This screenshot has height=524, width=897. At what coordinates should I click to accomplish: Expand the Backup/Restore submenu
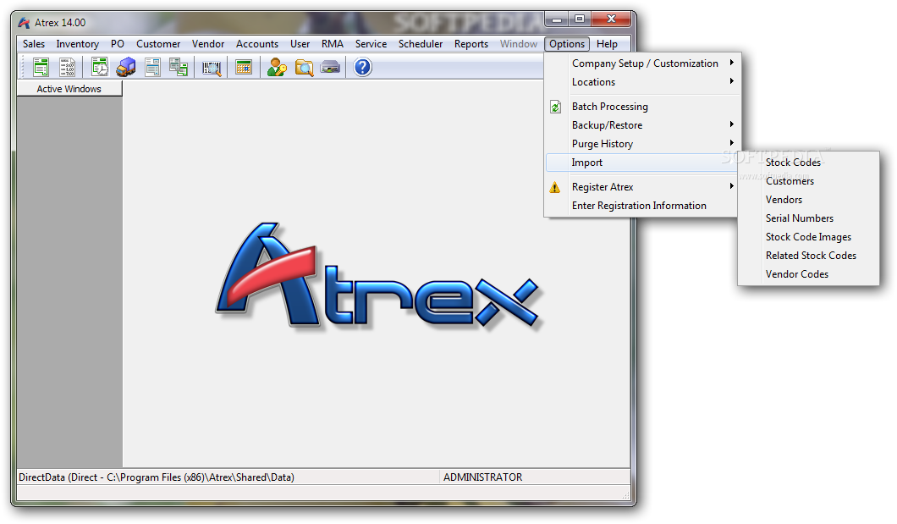click(641, 125)
